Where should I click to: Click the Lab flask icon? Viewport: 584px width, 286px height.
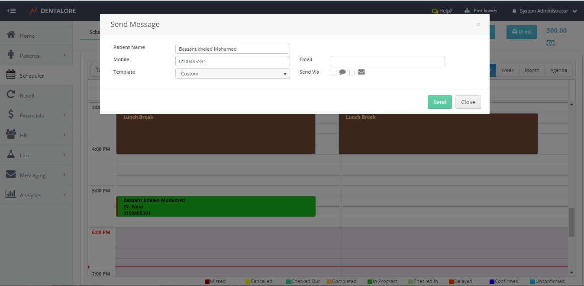click(11, 155)
